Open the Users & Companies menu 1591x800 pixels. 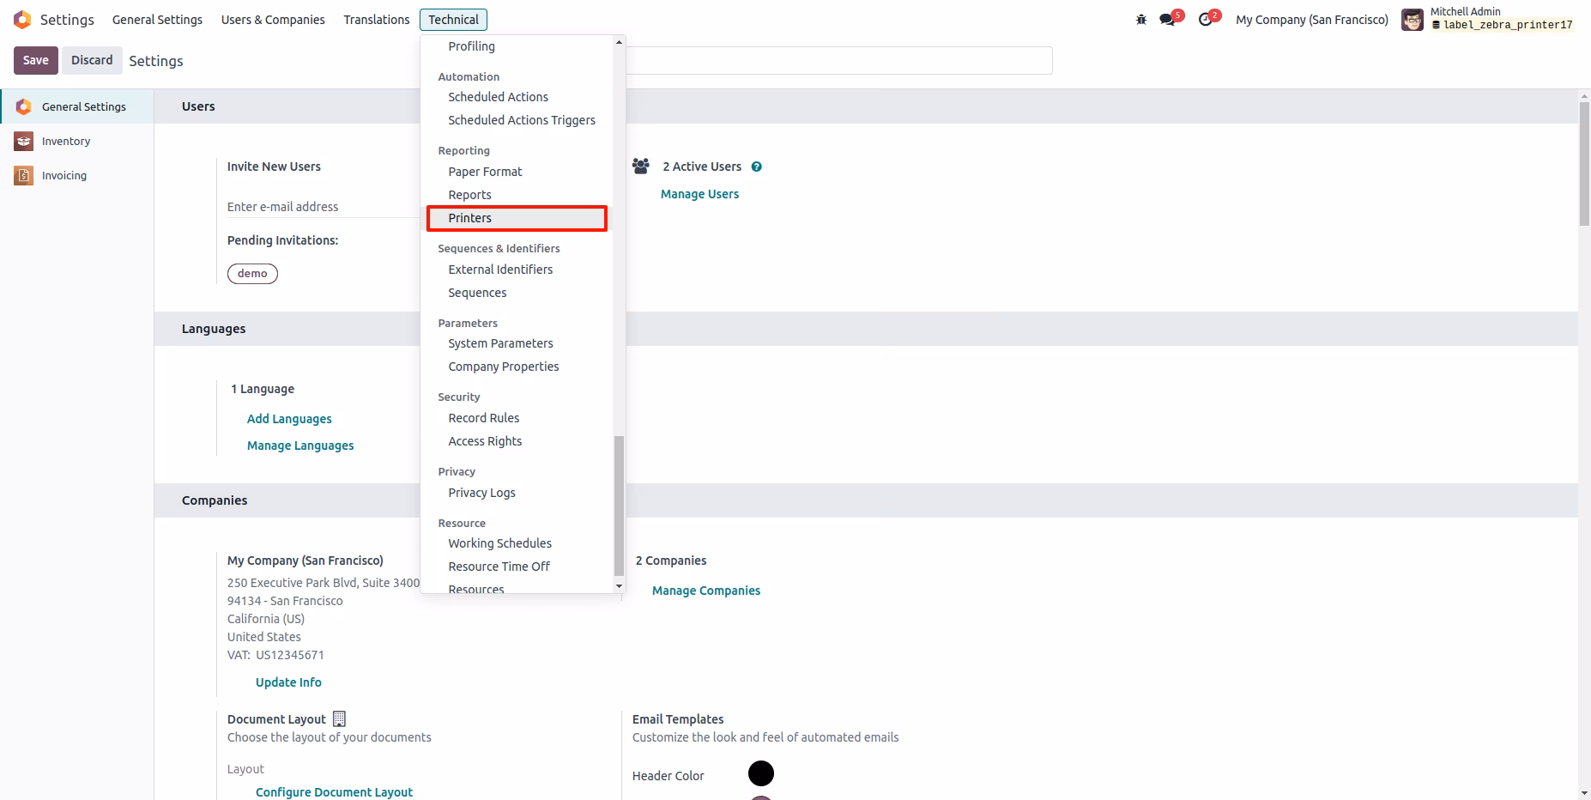click(273, 20)
